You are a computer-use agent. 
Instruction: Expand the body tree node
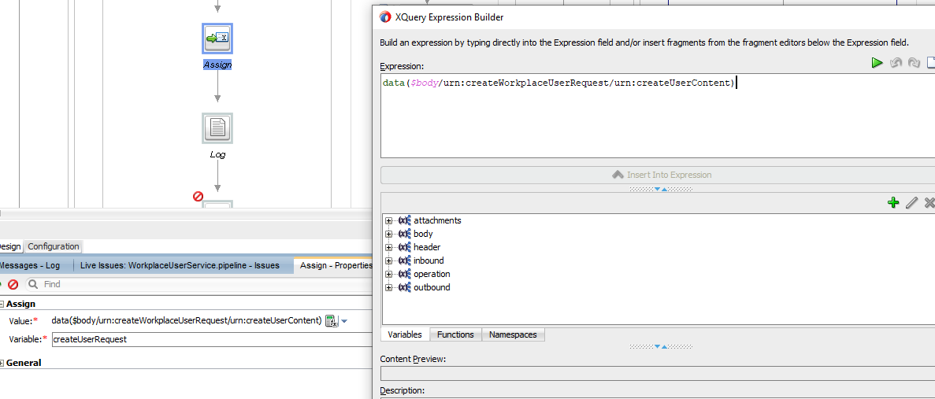point(389,234)
